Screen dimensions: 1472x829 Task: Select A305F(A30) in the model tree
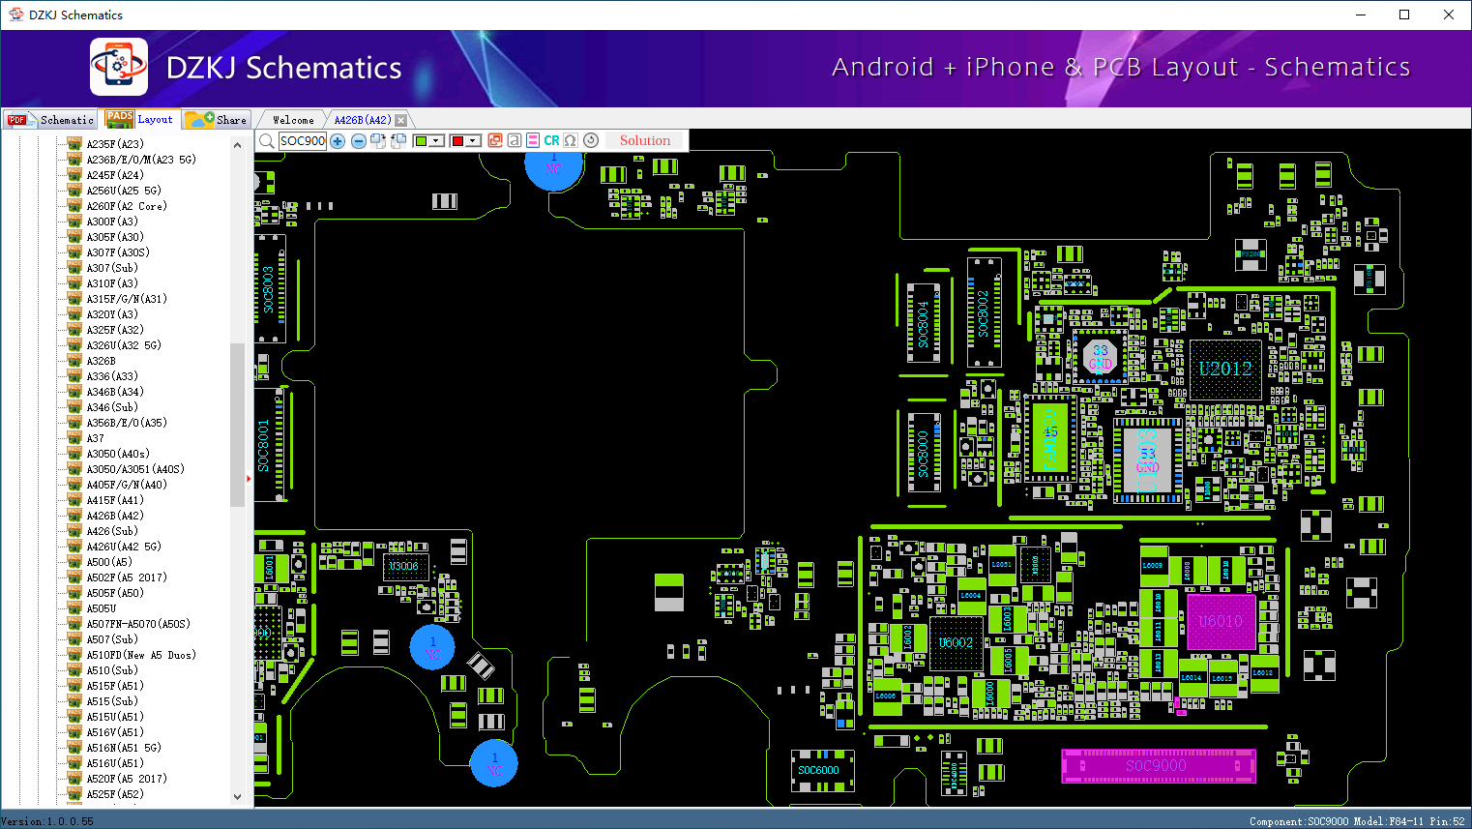point(115,237)
